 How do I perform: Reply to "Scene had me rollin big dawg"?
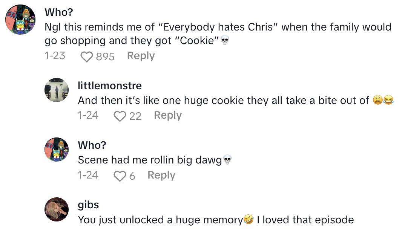(161, 175)
